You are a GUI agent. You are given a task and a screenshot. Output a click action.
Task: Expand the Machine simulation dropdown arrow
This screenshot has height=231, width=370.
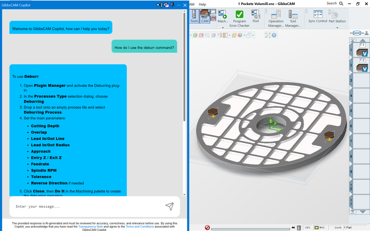pyautogui.click(x=223, y=27)
